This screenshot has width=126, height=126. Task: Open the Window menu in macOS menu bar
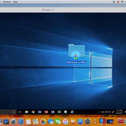tap(7, 2)
